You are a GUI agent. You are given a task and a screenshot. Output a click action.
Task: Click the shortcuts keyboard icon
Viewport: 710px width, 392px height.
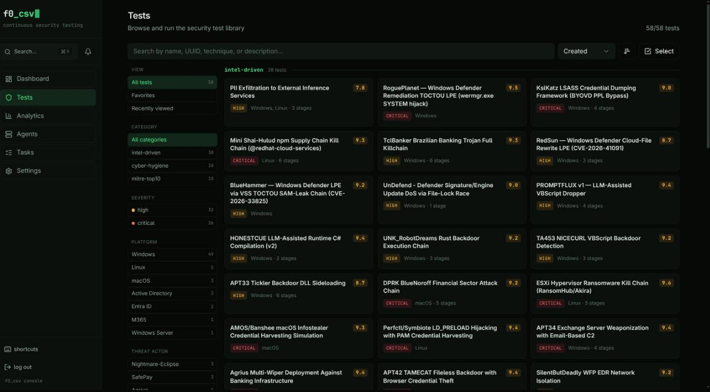coord(7,349)
